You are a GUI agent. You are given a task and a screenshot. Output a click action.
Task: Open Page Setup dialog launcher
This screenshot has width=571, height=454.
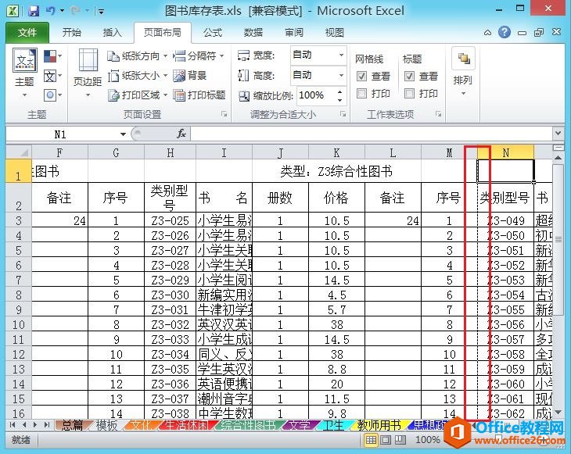click(224, 114)
